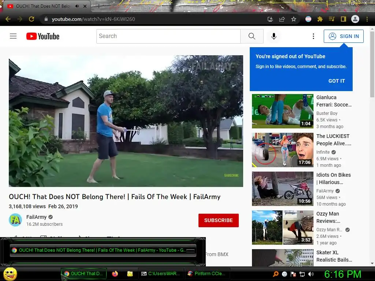Go to YouTube home via logo
This screenshot has width=375, height=281.
(43, 36)
